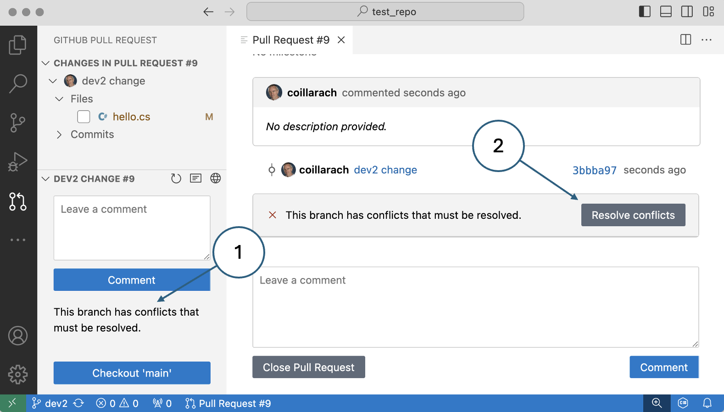Image resolution: width=724 pixels, height=412 pixels.
Task: Click the editor Comment button
Action: (664, 367)
